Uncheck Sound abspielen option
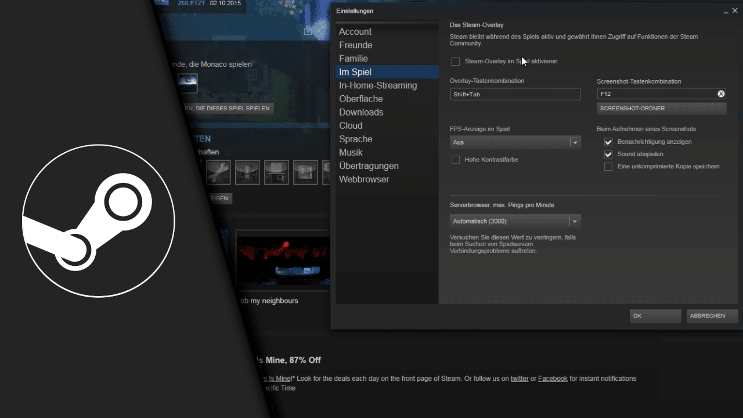Screen dimensions: 743x418 [x=608, y=154]
